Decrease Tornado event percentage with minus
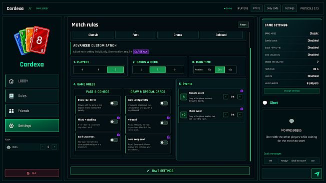This screenshot has height=183, width=326. pos(225,96)
